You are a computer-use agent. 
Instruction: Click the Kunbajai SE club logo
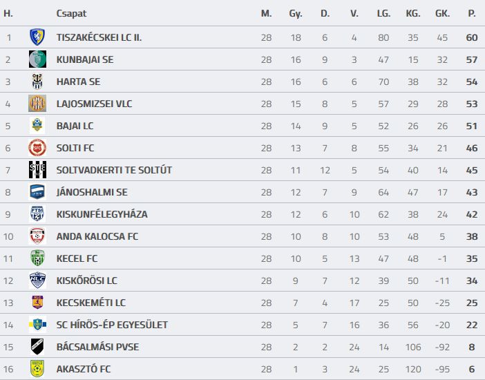(x=37, y=59)
